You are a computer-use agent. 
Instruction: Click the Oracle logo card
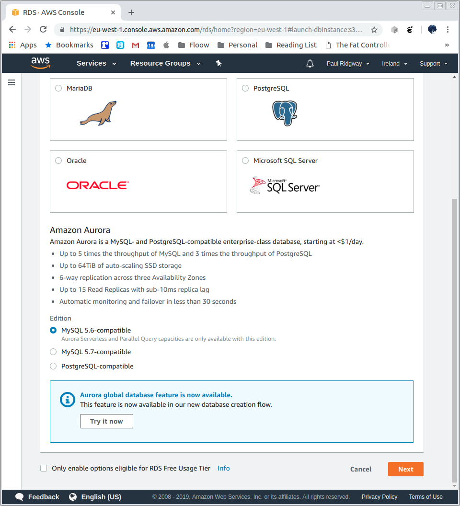(x=97, y=185)
